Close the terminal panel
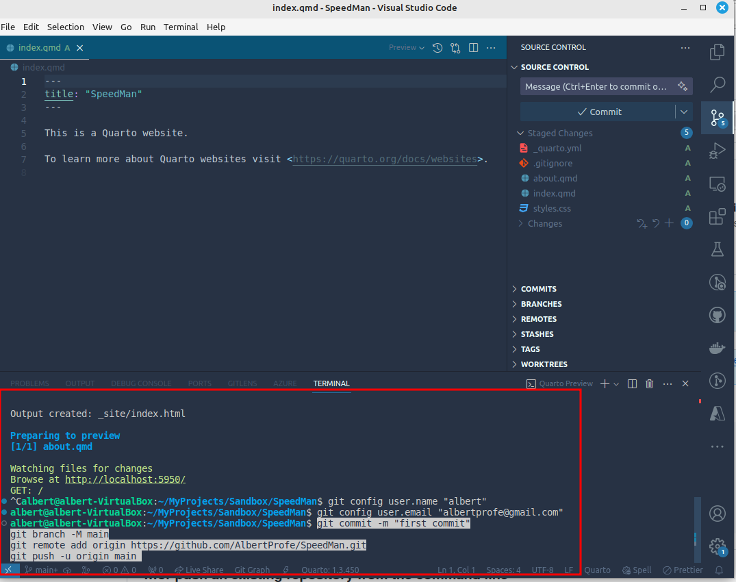736x582 pixels. 685,384
